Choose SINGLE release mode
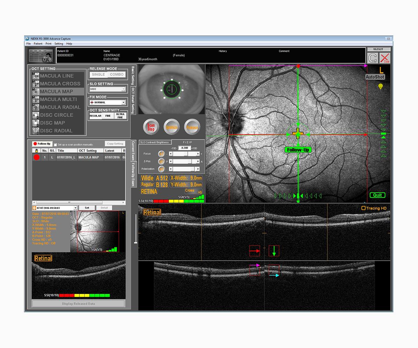The width and height of the screenshot is (418, 348). tap(98, 74)
